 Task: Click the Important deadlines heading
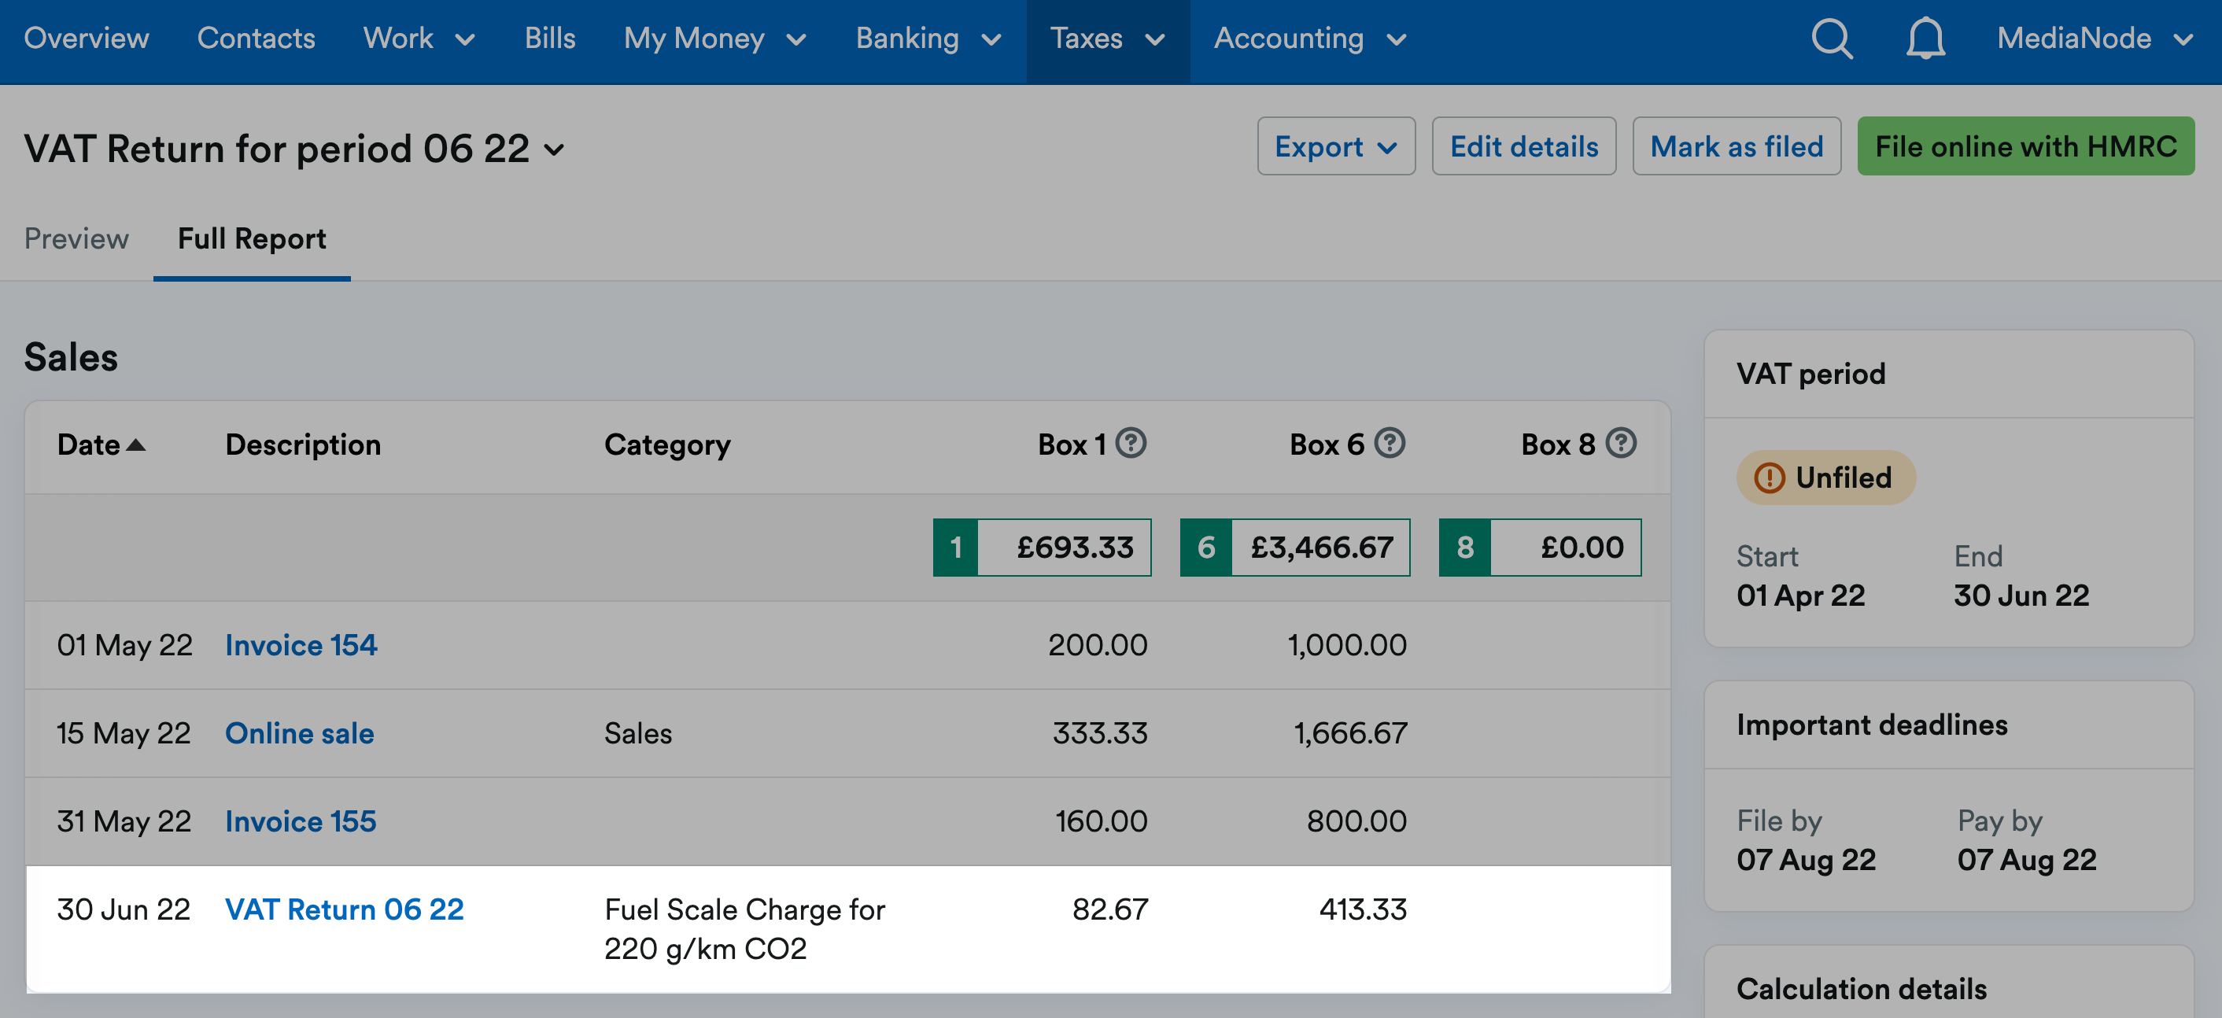[x=1872, y=725]
